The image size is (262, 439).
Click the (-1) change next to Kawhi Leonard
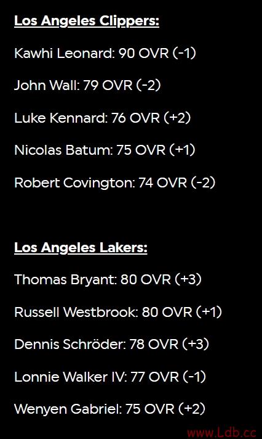point(185,53)
